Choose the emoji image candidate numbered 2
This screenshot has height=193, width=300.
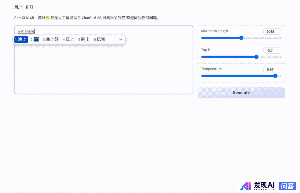tap(35, 39)
